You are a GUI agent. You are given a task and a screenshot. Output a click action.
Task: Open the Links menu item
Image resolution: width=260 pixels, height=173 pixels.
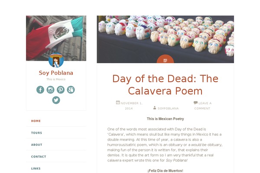point(37,168)
